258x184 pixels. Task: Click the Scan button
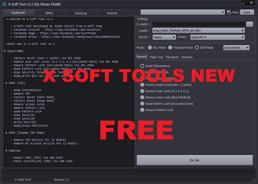point(247,12)
